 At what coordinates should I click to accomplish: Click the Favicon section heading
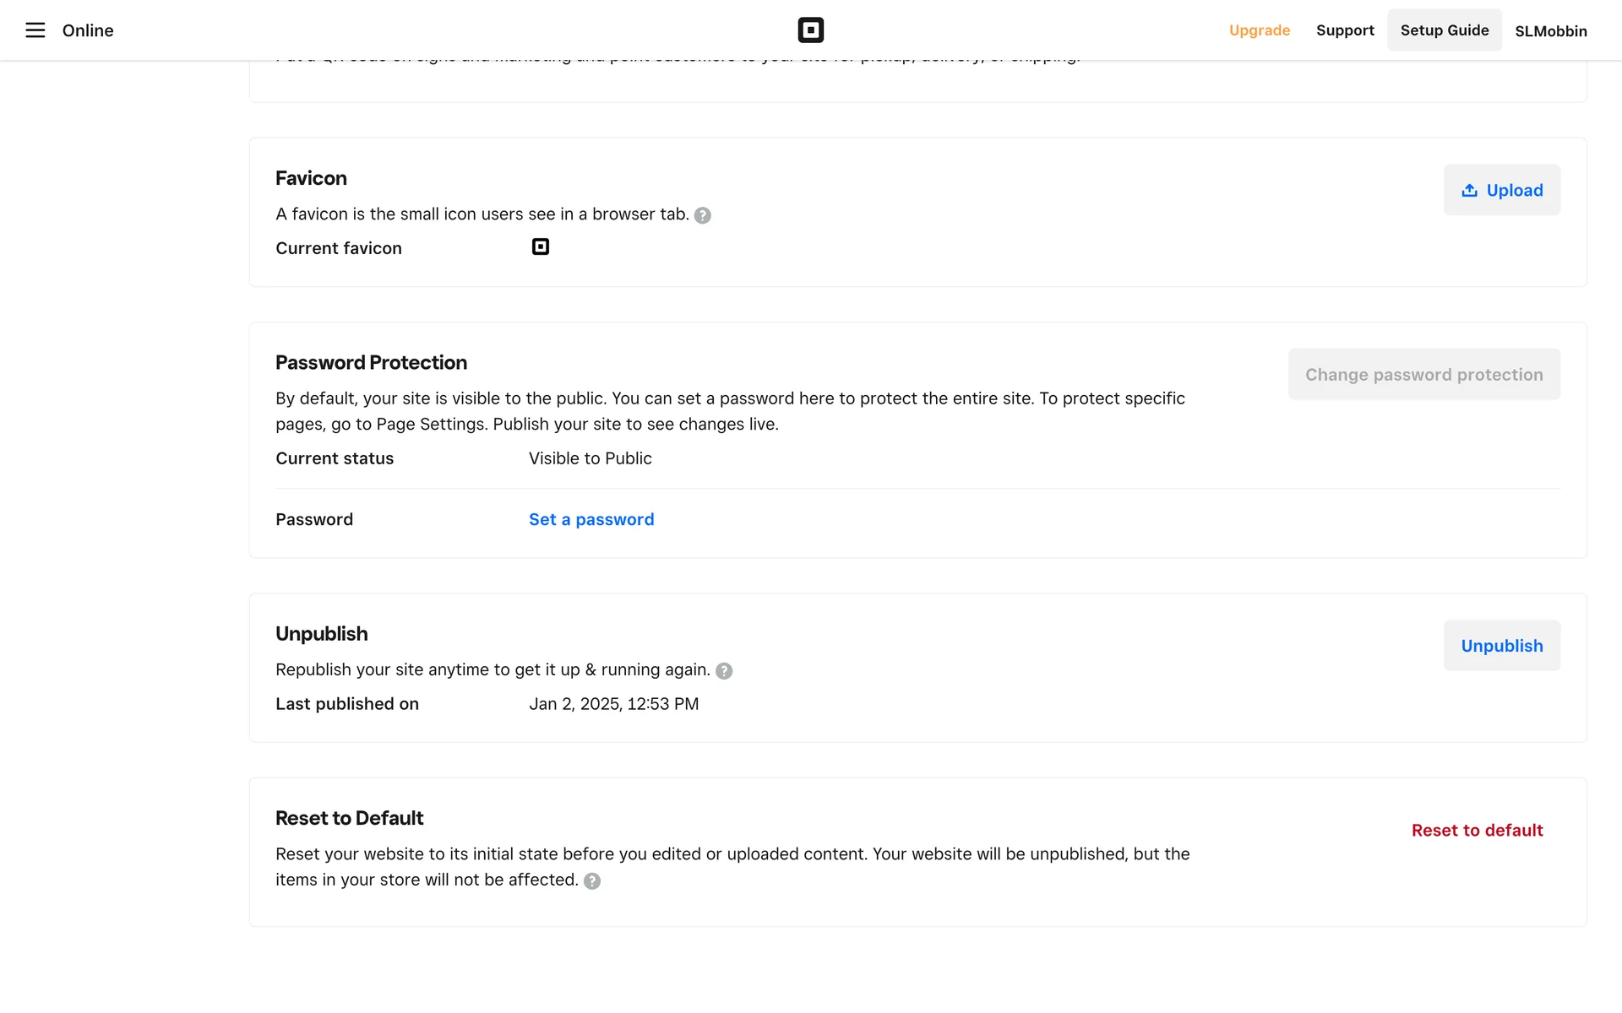(x=311, y=178)
